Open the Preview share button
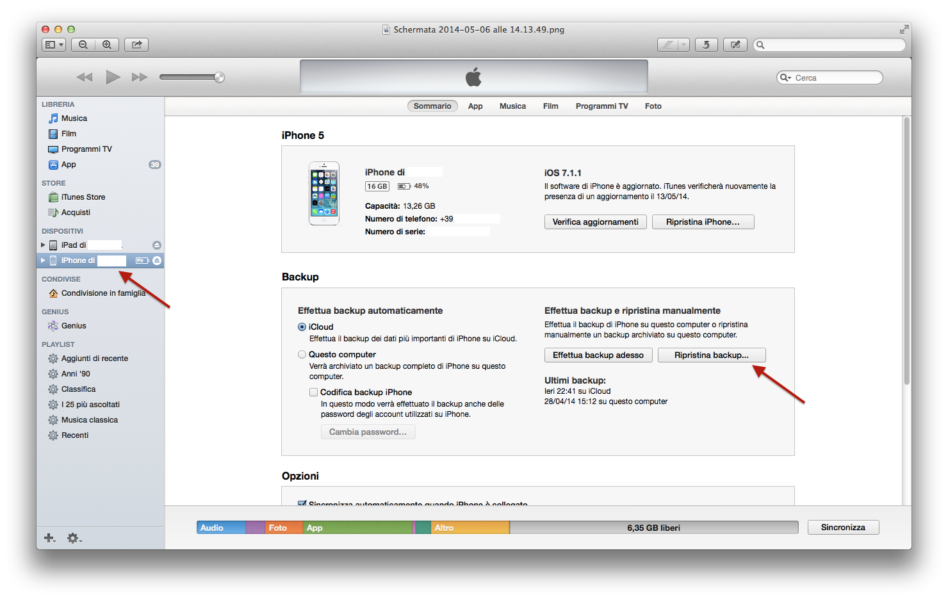The width and height of the screenshot is (948, 600). [136, 45]
